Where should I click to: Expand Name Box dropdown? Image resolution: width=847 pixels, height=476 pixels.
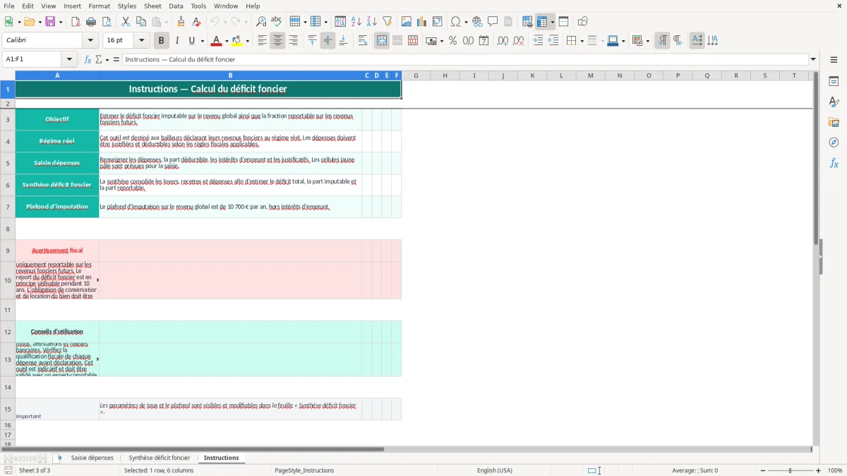(69, 59)
